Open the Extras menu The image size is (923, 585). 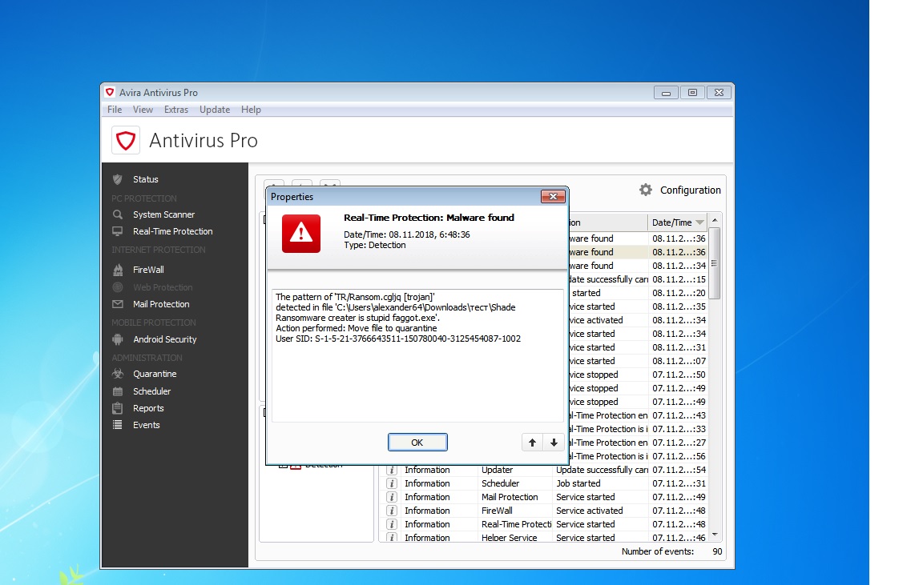pyautogui.click(x=176, y=110)
